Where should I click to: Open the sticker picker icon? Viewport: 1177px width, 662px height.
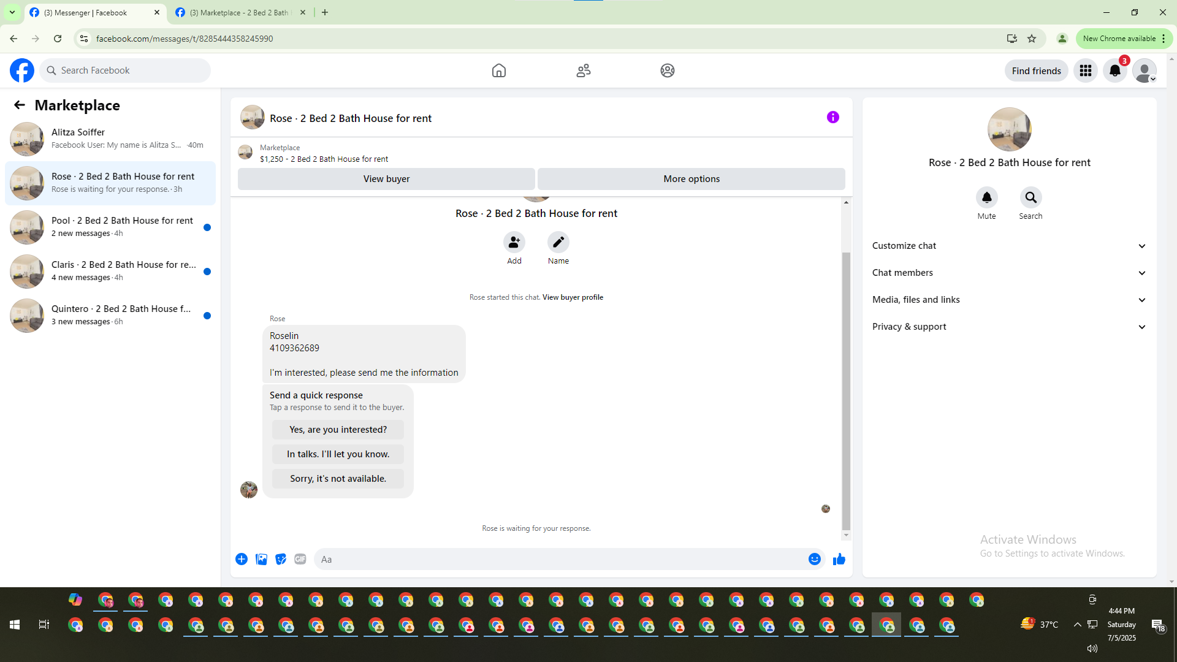point(281,559)
